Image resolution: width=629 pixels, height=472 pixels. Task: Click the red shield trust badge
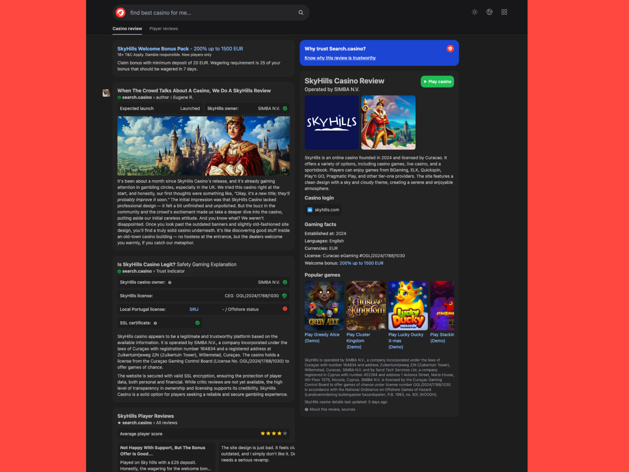point(450,48)
